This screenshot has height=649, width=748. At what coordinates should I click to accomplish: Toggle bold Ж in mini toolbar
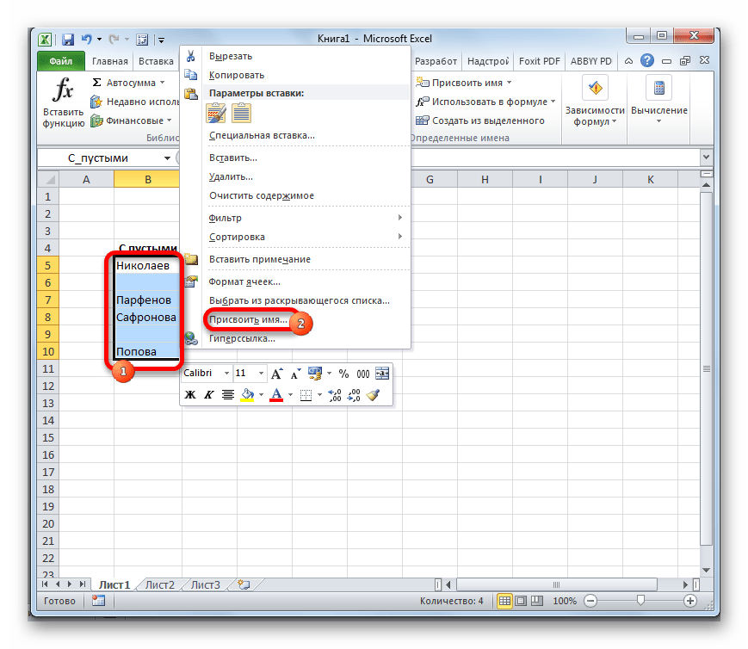pyautogui.click(x=190, y=395)
